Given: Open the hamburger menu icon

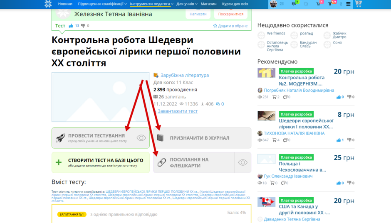Looking at the screenshot, I should click(x=348, y=4).
